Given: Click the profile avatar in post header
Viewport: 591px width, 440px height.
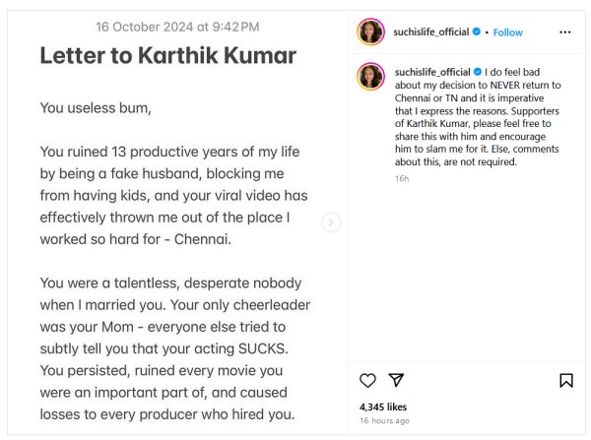Looking at the screenshot, I should pos(371,32).
